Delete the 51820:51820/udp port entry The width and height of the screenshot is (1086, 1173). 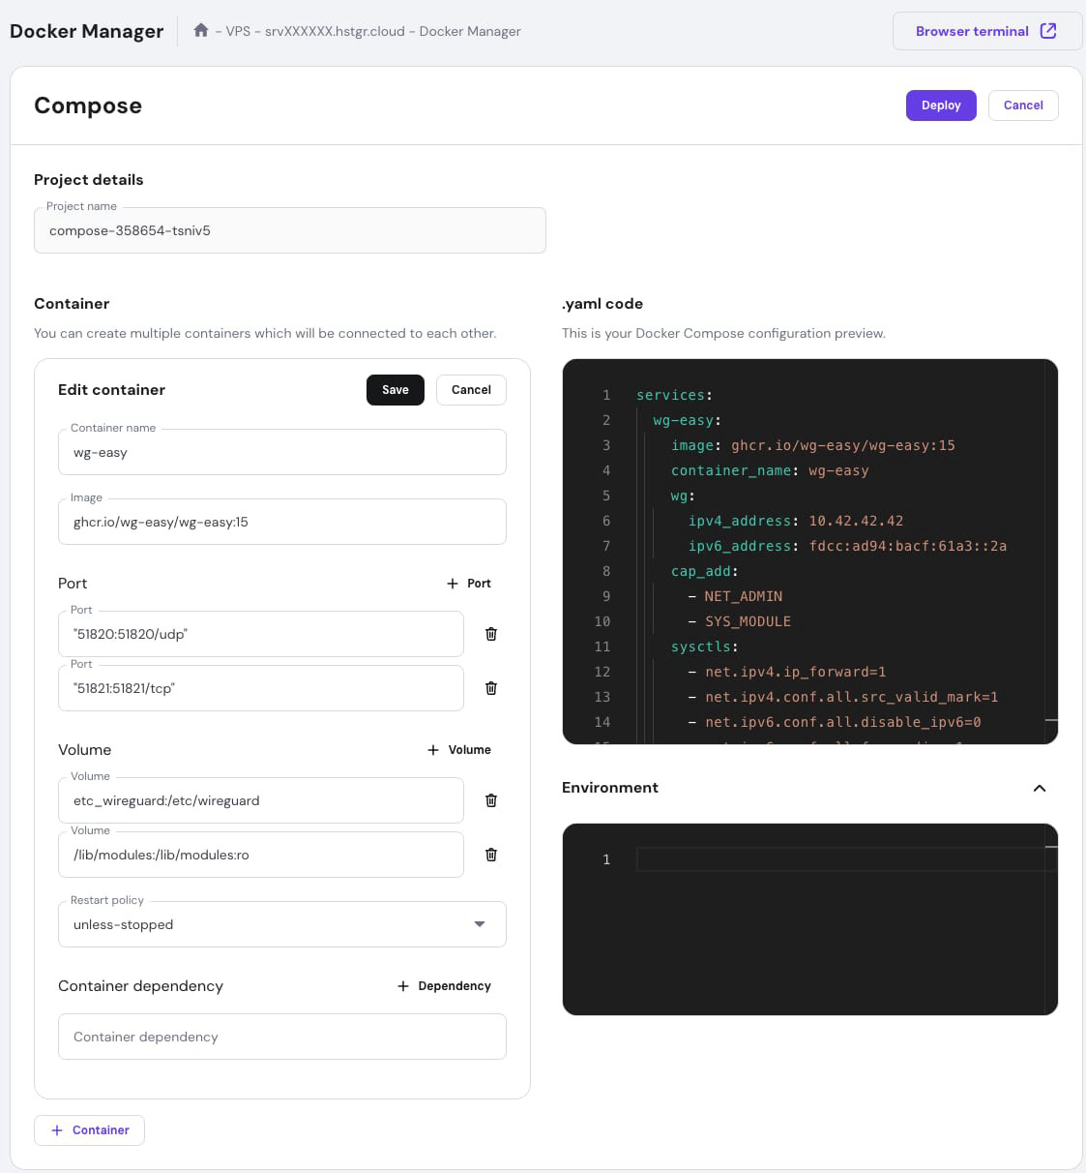[x=491, y=634]
